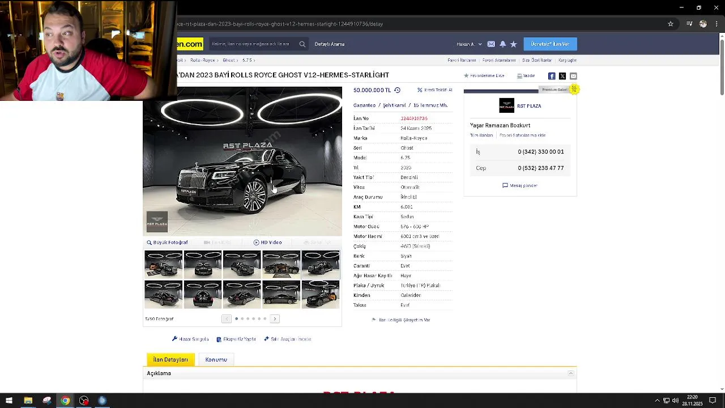The height and width of the screenshot is (408, 725).
Task: Open Hasar Sorgula link
Action: pyautogui.click(x=190, y=339)
